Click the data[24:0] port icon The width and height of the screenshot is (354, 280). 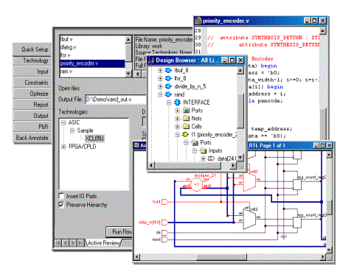pos(211,158)
